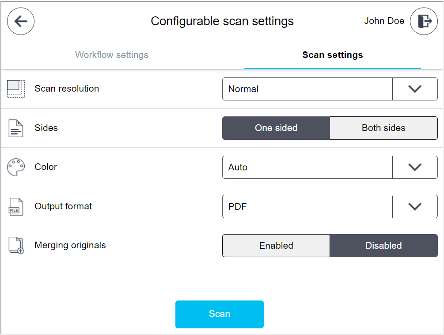
Task: Click the logout door icon
Action: pyautogui.click(x=423, y=21)
